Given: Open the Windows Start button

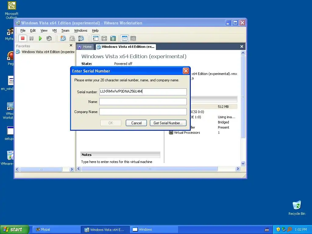Looking at the screenshot, I should (x=14, y=229).
